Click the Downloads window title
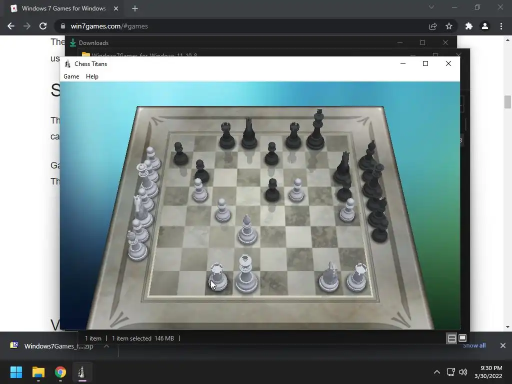 (x=93, y=43)
